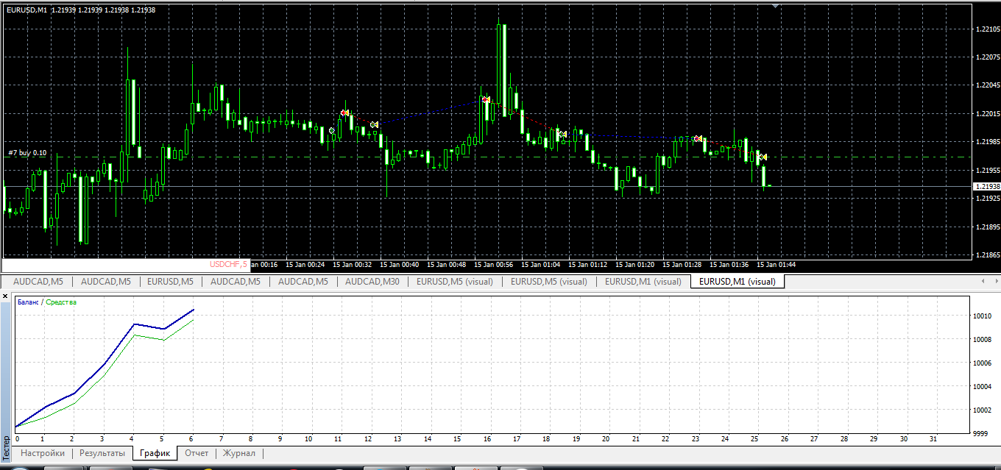
Task: Click the 15 Jan 00:56 time label
Action: coord(494,265)
